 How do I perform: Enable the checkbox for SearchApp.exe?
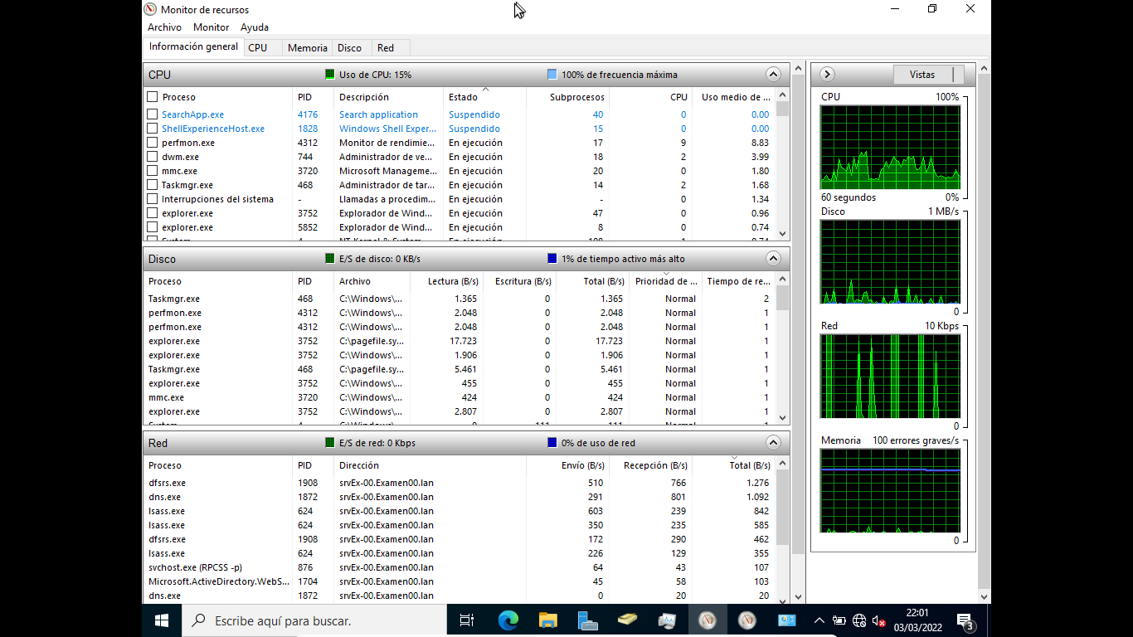pos(153,114)
